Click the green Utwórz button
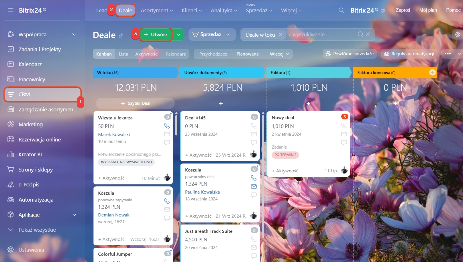463x262 pixels. [156, 35]
